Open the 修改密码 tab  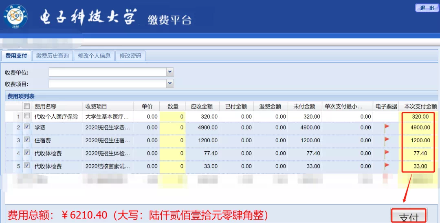point(130,55)
